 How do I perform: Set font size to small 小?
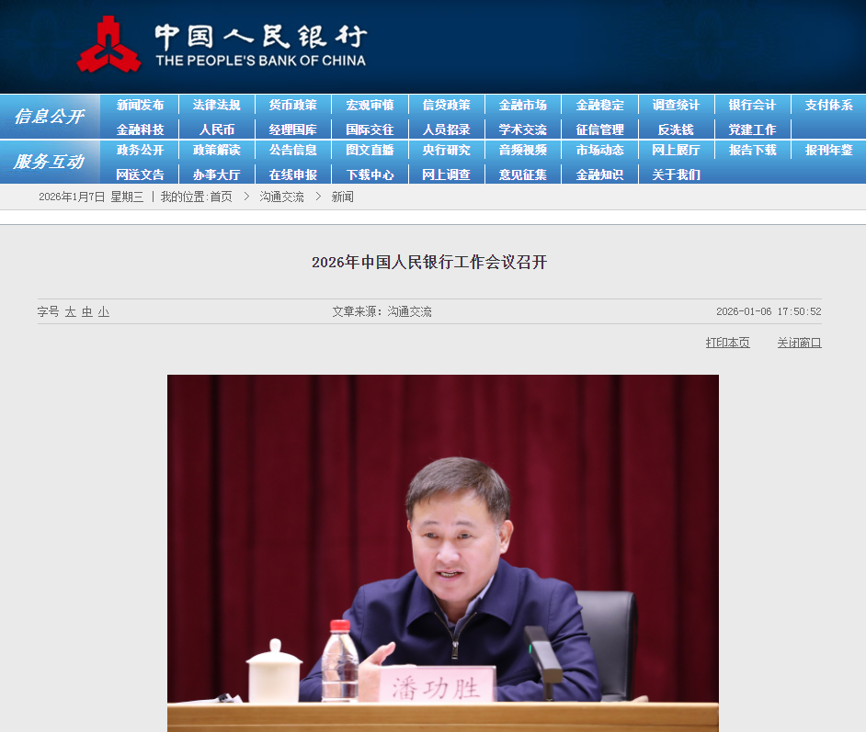(104, 311)
